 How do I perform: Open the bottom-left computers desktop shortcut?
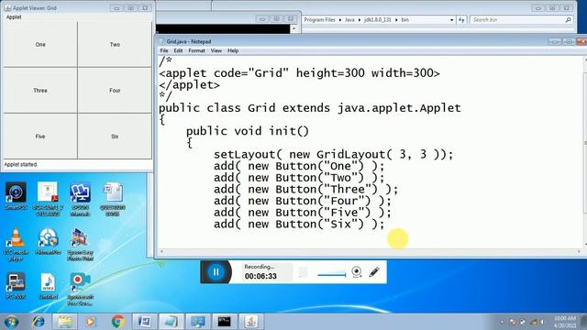(16, 286)
